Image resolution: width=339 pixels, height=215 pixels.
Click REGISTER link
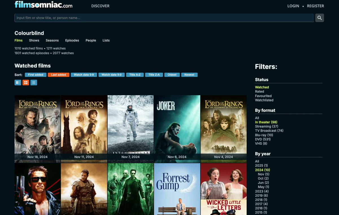tap(316, 6)
